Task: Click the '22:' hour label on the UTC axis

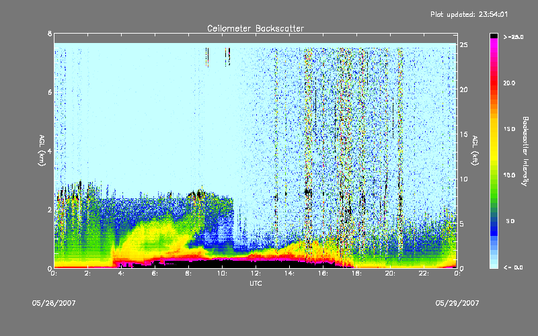Action: pos(424,274)
